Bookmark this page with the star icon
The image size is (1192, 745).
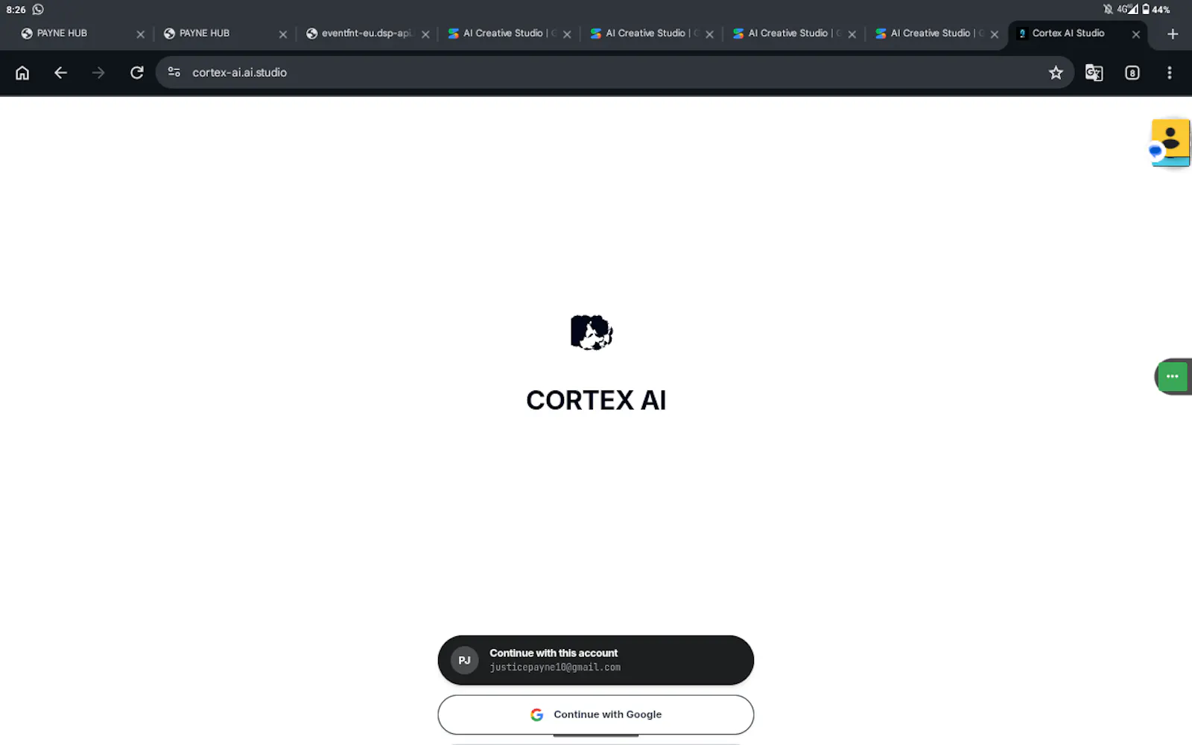1056,72
